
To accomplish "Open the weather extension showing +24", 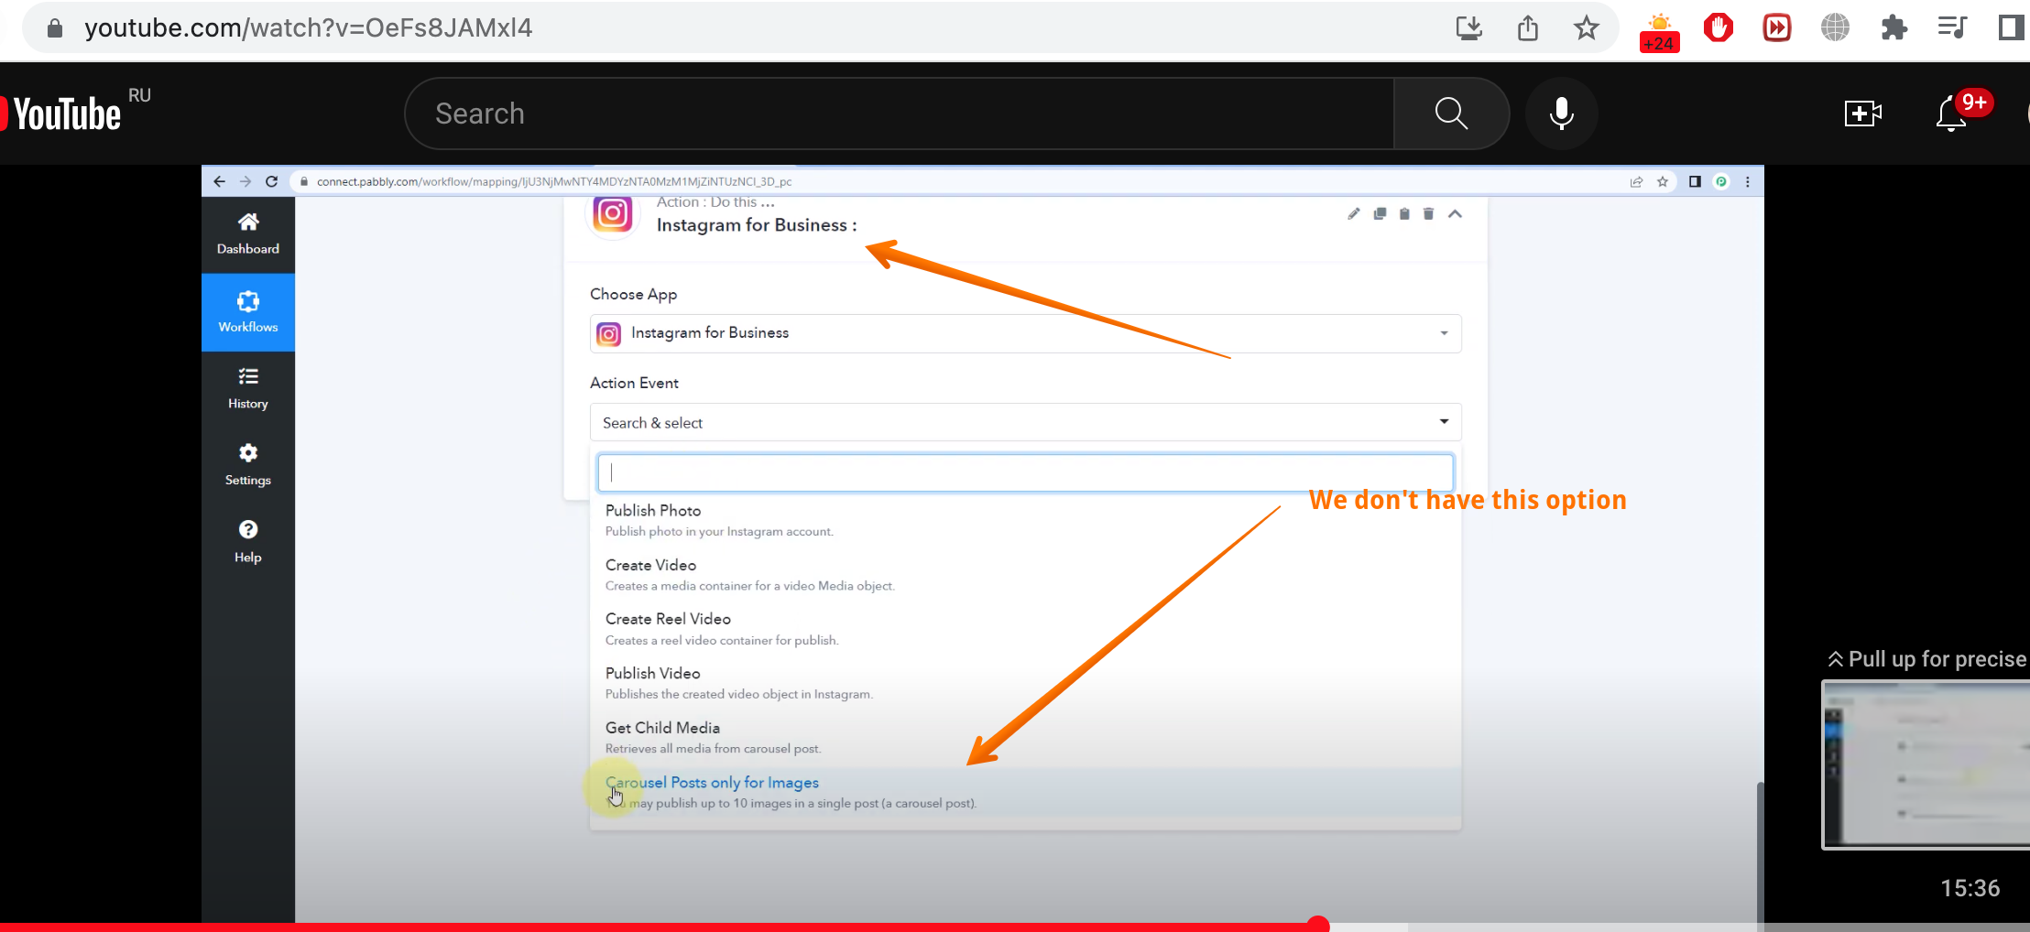I will coord(1659,32).
